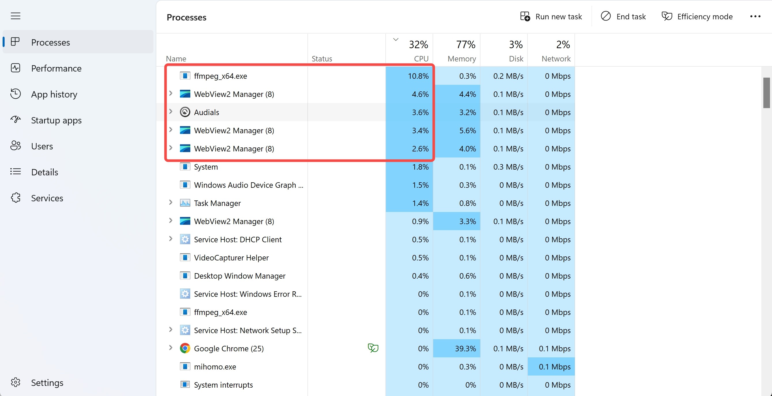
Task: Expand WebView2 Manager row with 0.9% CPU
Action: tap(171, 221)
